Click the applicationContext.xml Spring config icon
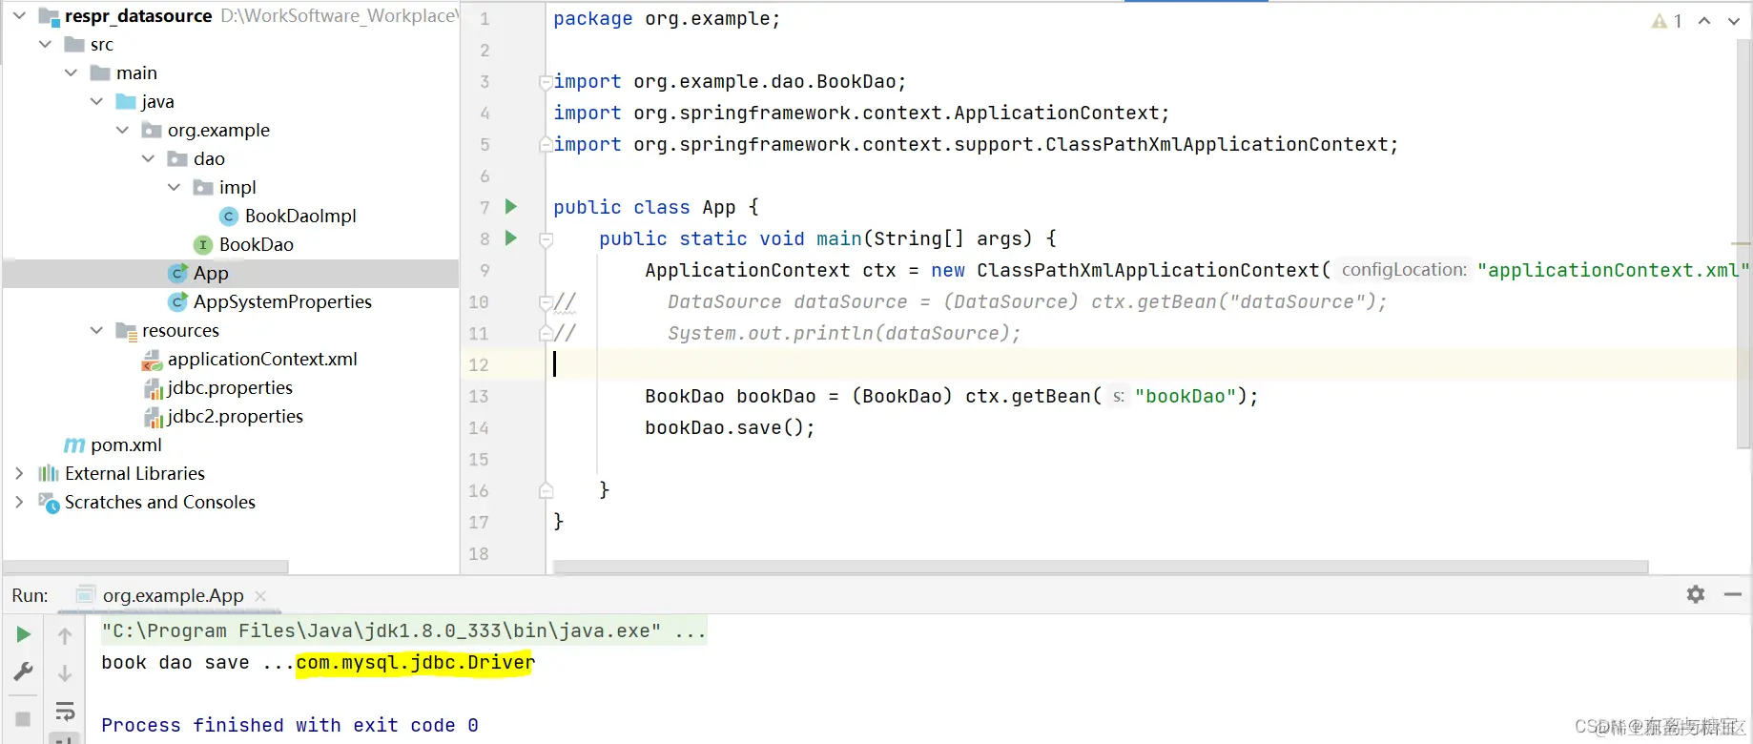Viewport: 1753px width, 744px height. 152,360
